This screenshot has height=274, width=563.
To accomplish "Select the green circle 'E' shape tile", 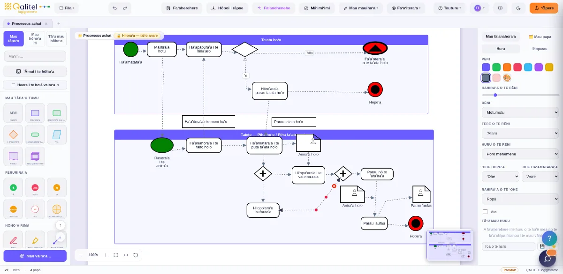I will 13,187.
